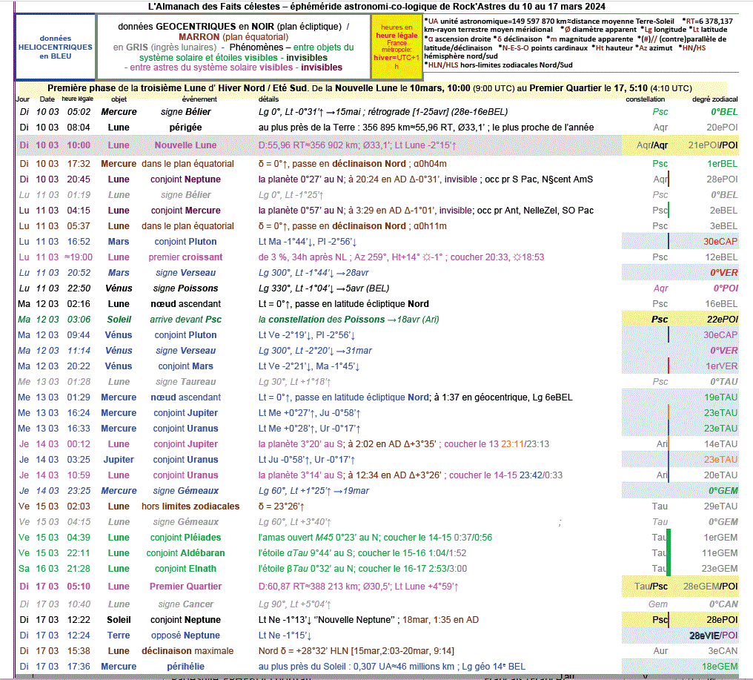Screen dimensions: 753x680
Task: Click the yellow 'heures en heure légale' box
Action: (397, 47)
